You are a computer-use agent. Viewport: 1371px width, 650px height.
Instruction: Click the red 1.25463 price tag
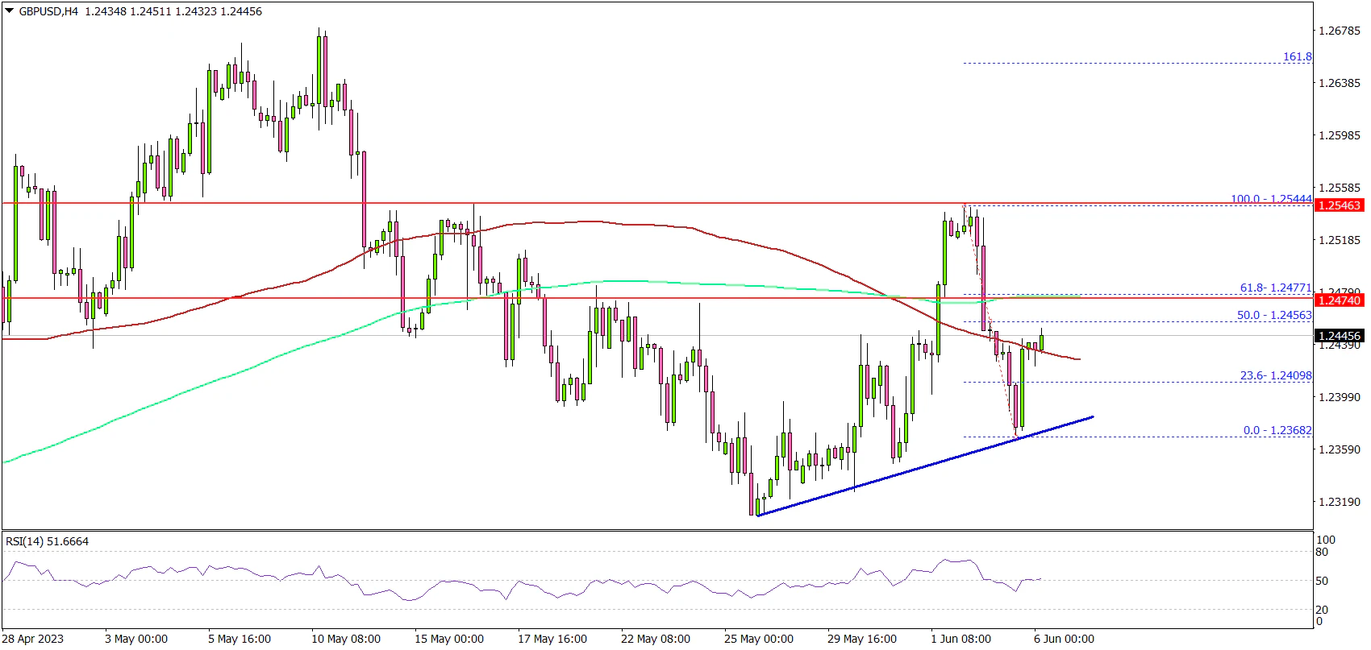coord(1339,205)
